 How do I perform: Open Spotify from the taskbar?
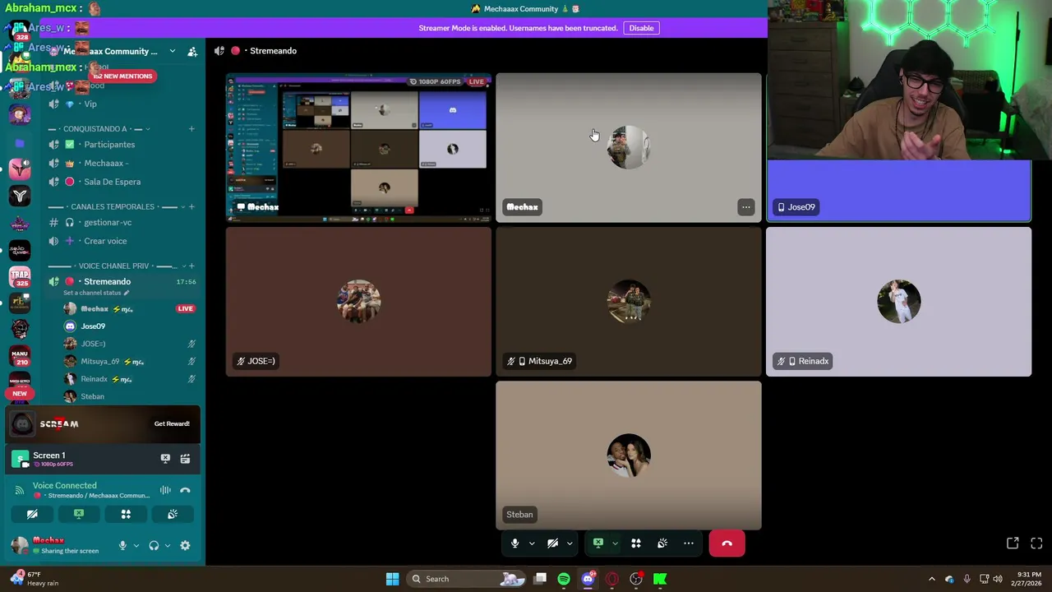(x=563, y=579)
